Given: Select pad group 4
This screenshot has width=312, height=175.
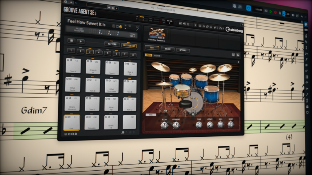Looking at the screenshot, I should [99, 52].
